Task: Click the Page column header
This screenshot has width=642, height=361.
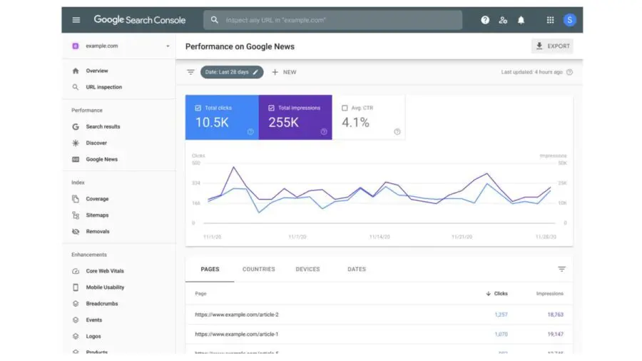Action: tap(200, 293)
